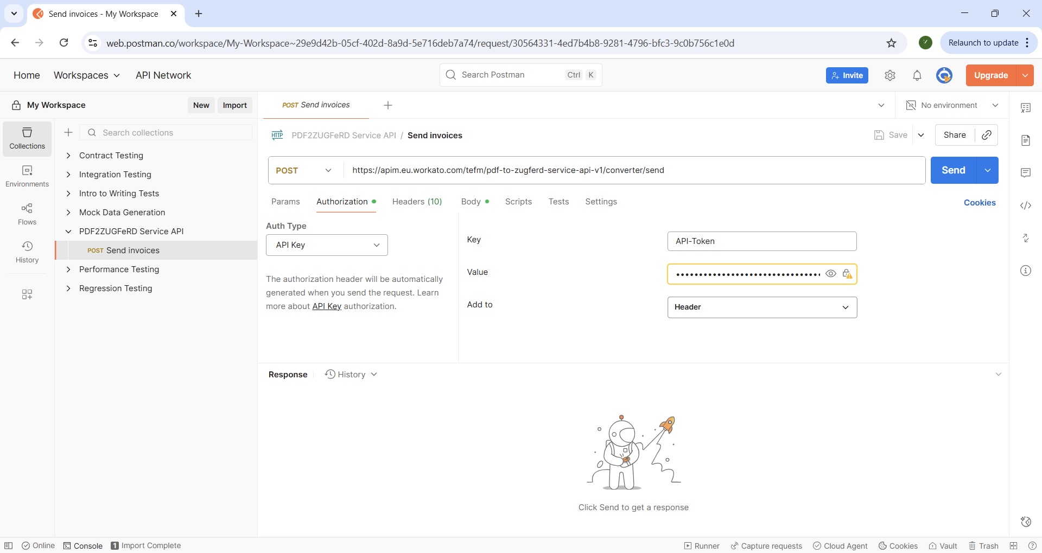The image size is (1042, 553).
Task: Open the Documentation panel on the right sidebar
Action: 1026,140
